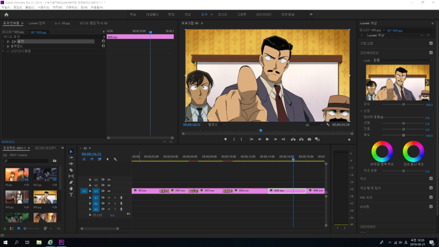The image size is (439, 247).
Task: Select the Razor tool
Action: click(x=71, y=170)
